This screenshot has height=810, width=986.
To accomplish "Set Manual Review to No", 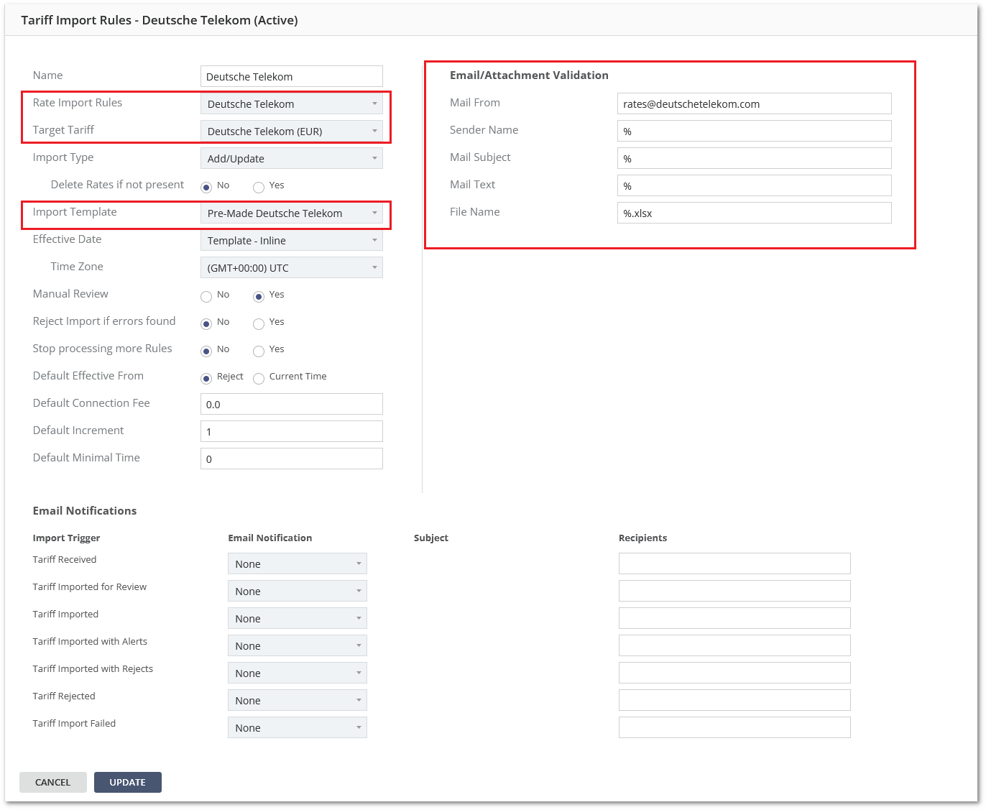I will click(206, 297).
